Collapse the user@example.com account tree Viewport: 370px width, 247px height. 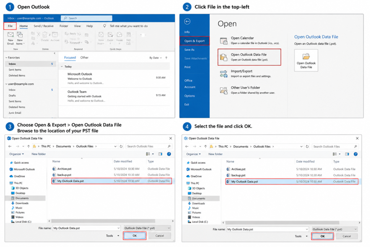(7, 84)
